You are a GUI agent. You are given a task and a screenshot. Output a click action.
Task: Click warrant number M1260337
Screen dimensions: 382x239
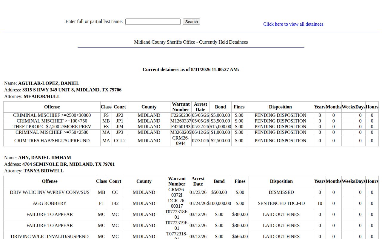pos(181,121)
